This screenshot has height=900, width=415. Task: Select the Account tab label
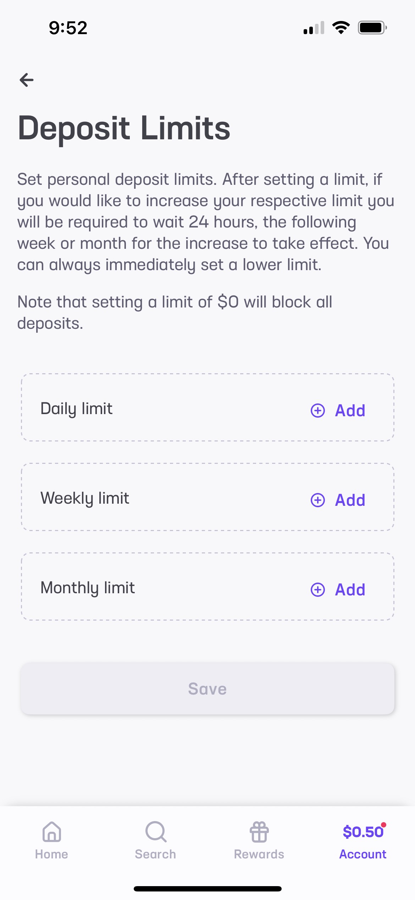363,854
